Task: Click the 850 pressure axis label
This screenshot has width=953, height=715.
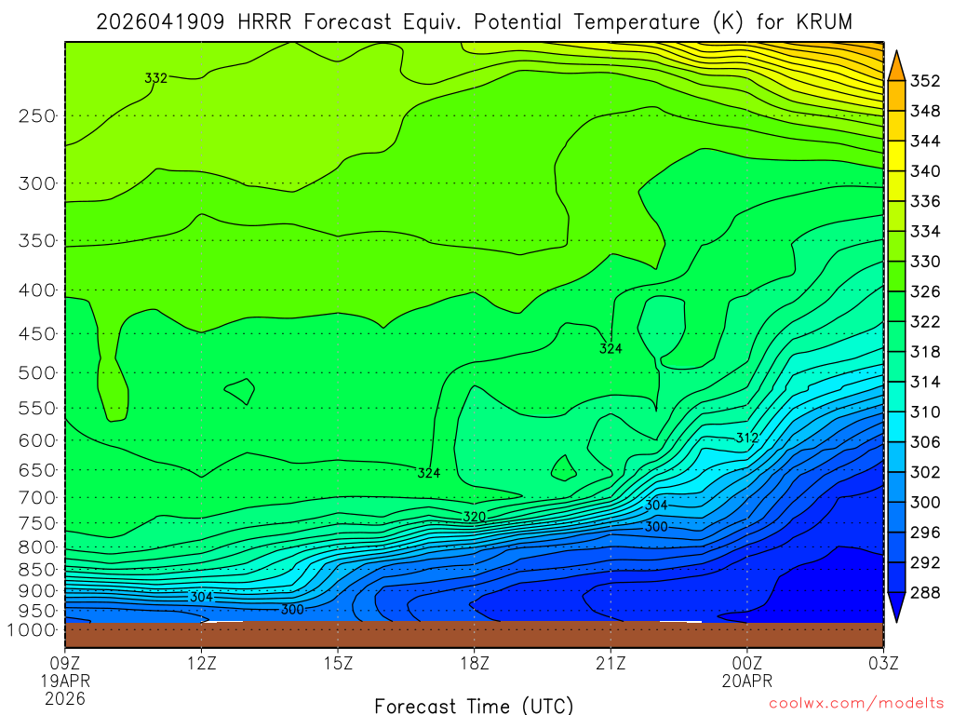Action: coord(37,570)
